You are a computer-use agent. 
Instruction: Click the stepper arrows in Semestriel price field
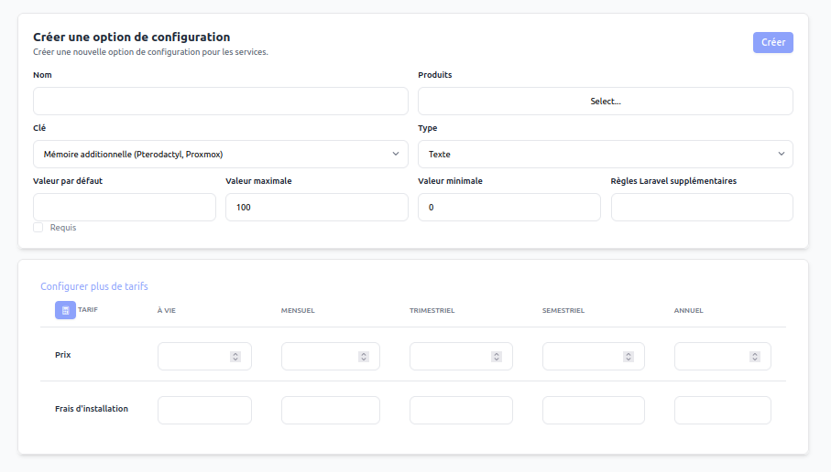(x=629, y=357)
